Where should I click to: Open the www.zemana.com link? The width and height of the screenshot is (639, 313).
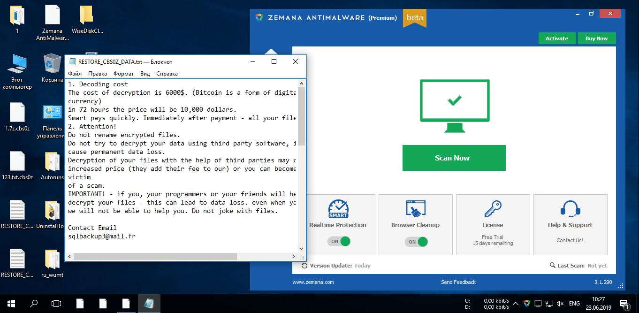point(313,282)
